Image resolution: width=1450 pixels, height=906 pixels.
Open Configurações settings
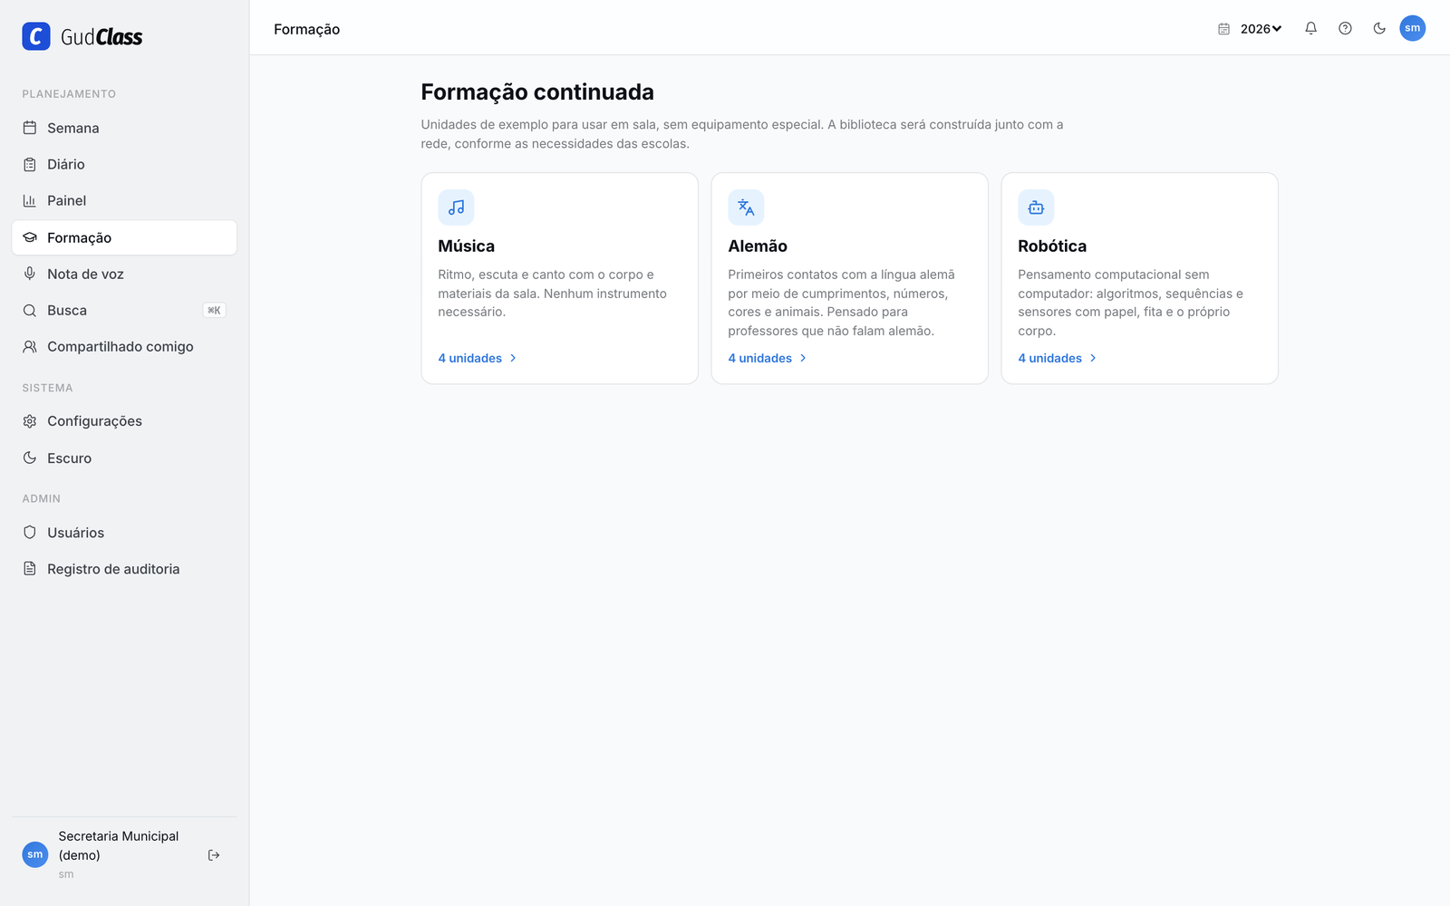pyautogui.click(x=124, y=421)
